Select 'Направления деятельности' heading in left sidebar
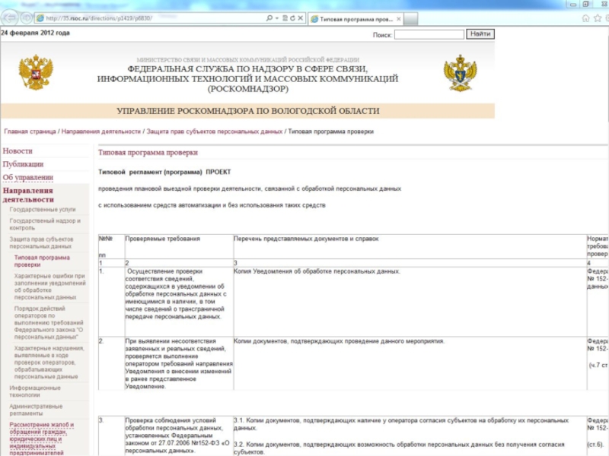 pyautogui.click(x=28, y=195)
